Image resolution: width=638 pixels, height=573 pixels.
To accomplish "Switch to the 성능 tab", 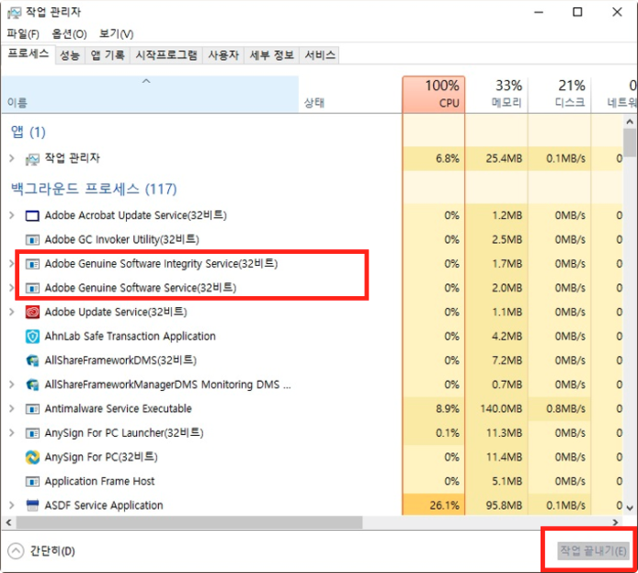I will pyautogui.click(x=70, y=55).
